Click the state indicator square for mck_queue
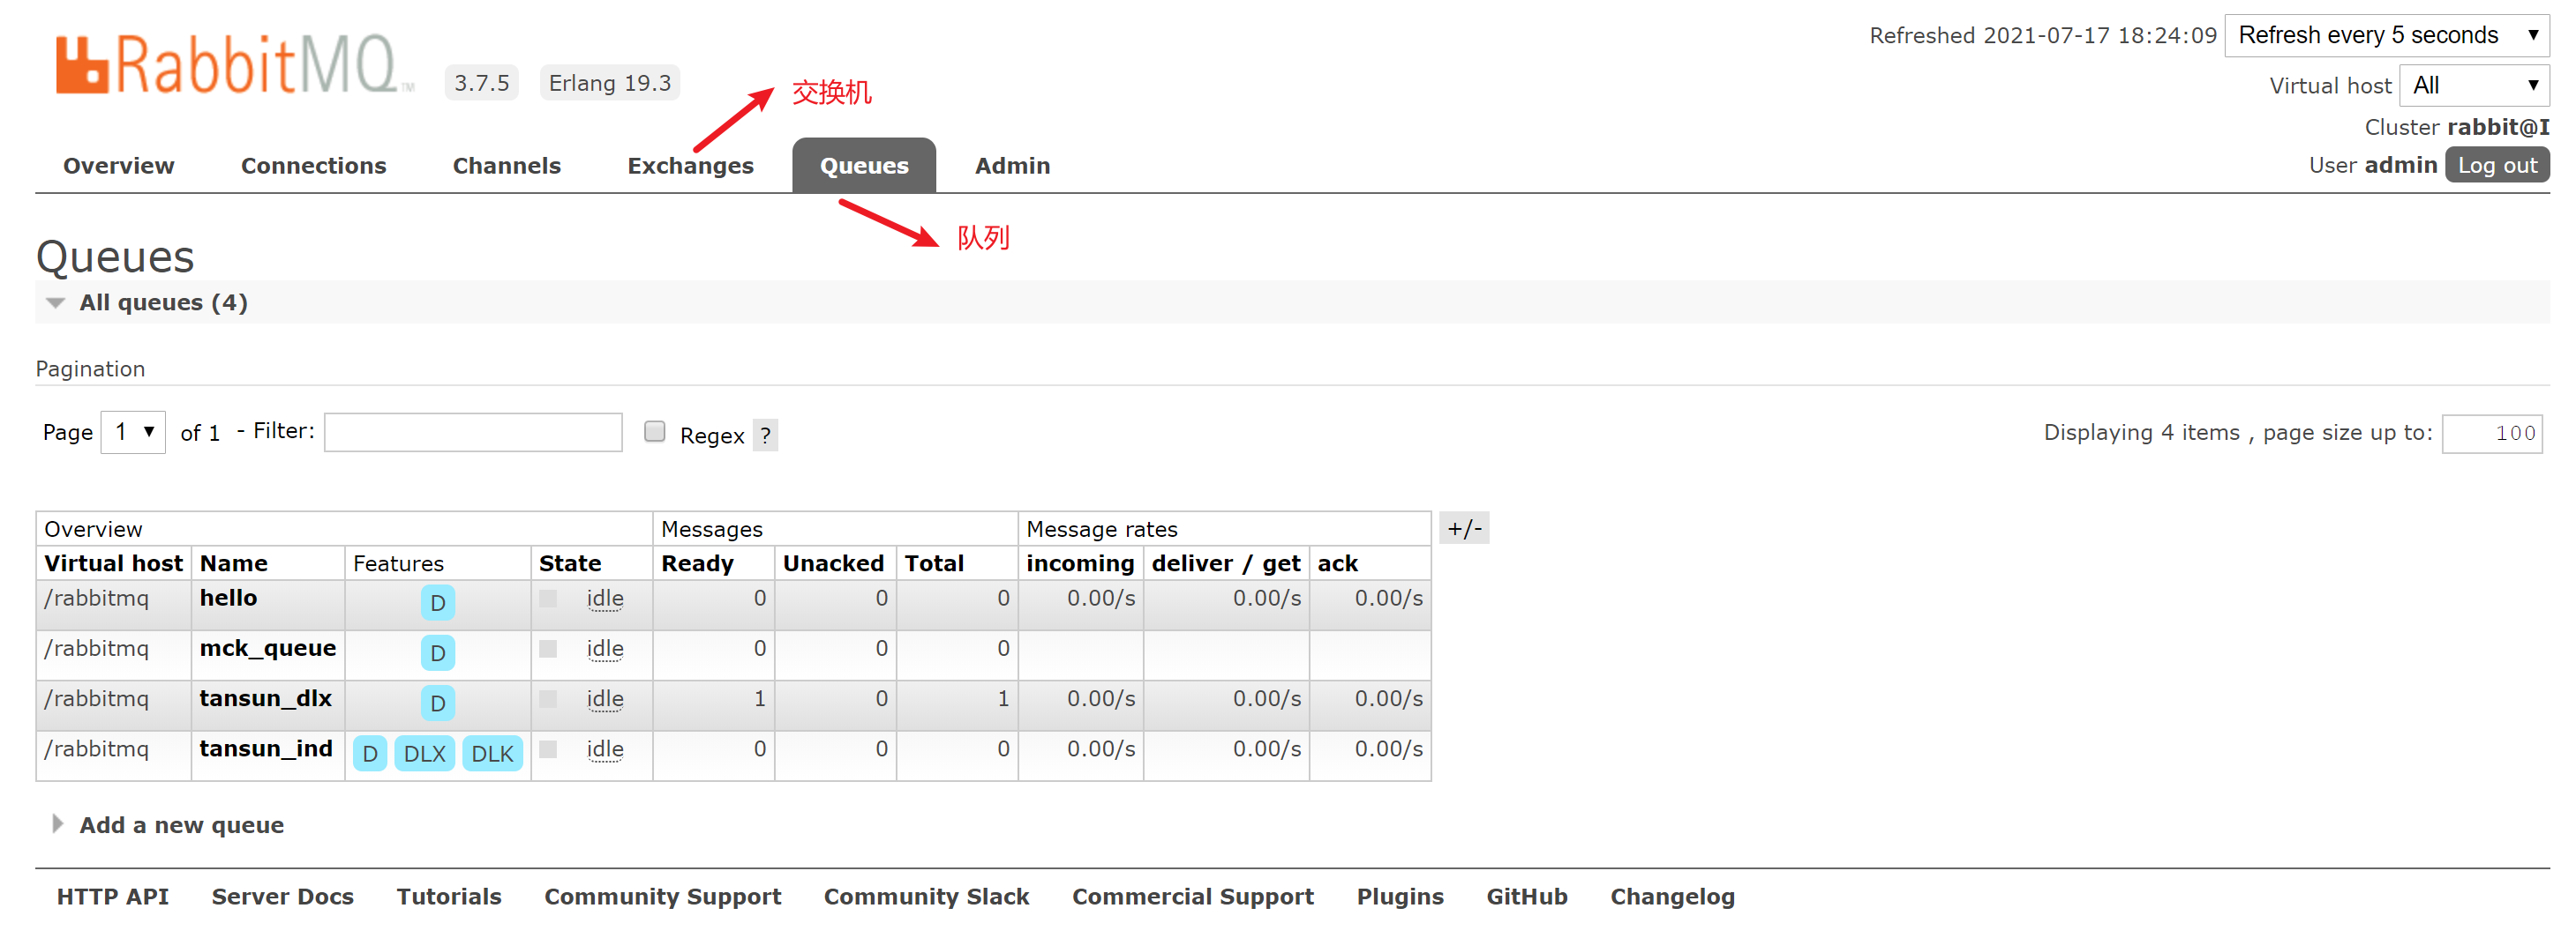 [x=548, y=648]
